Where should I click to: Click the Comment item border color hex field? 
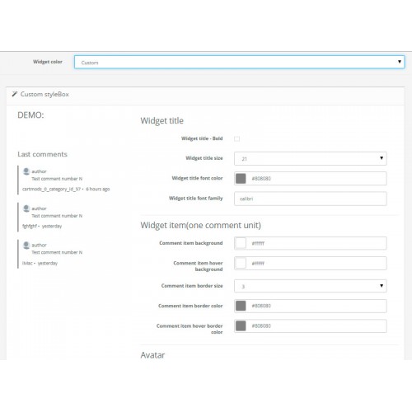point(316,306)
